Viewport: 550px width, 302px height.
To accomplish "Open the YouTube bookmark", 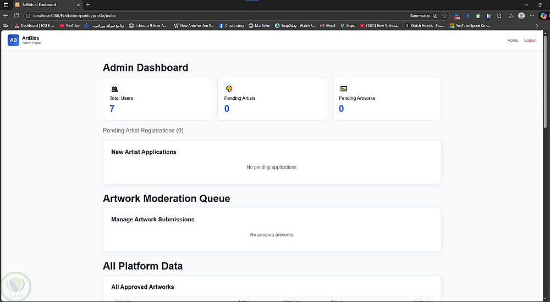I will click(x=69, y=25).
